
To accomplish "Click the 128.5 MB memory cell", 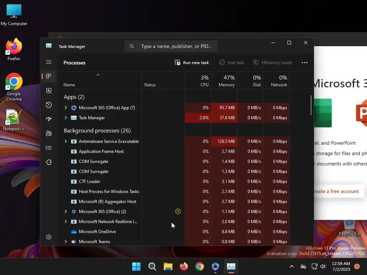I will pyautogui.click(x=224, y=141).
